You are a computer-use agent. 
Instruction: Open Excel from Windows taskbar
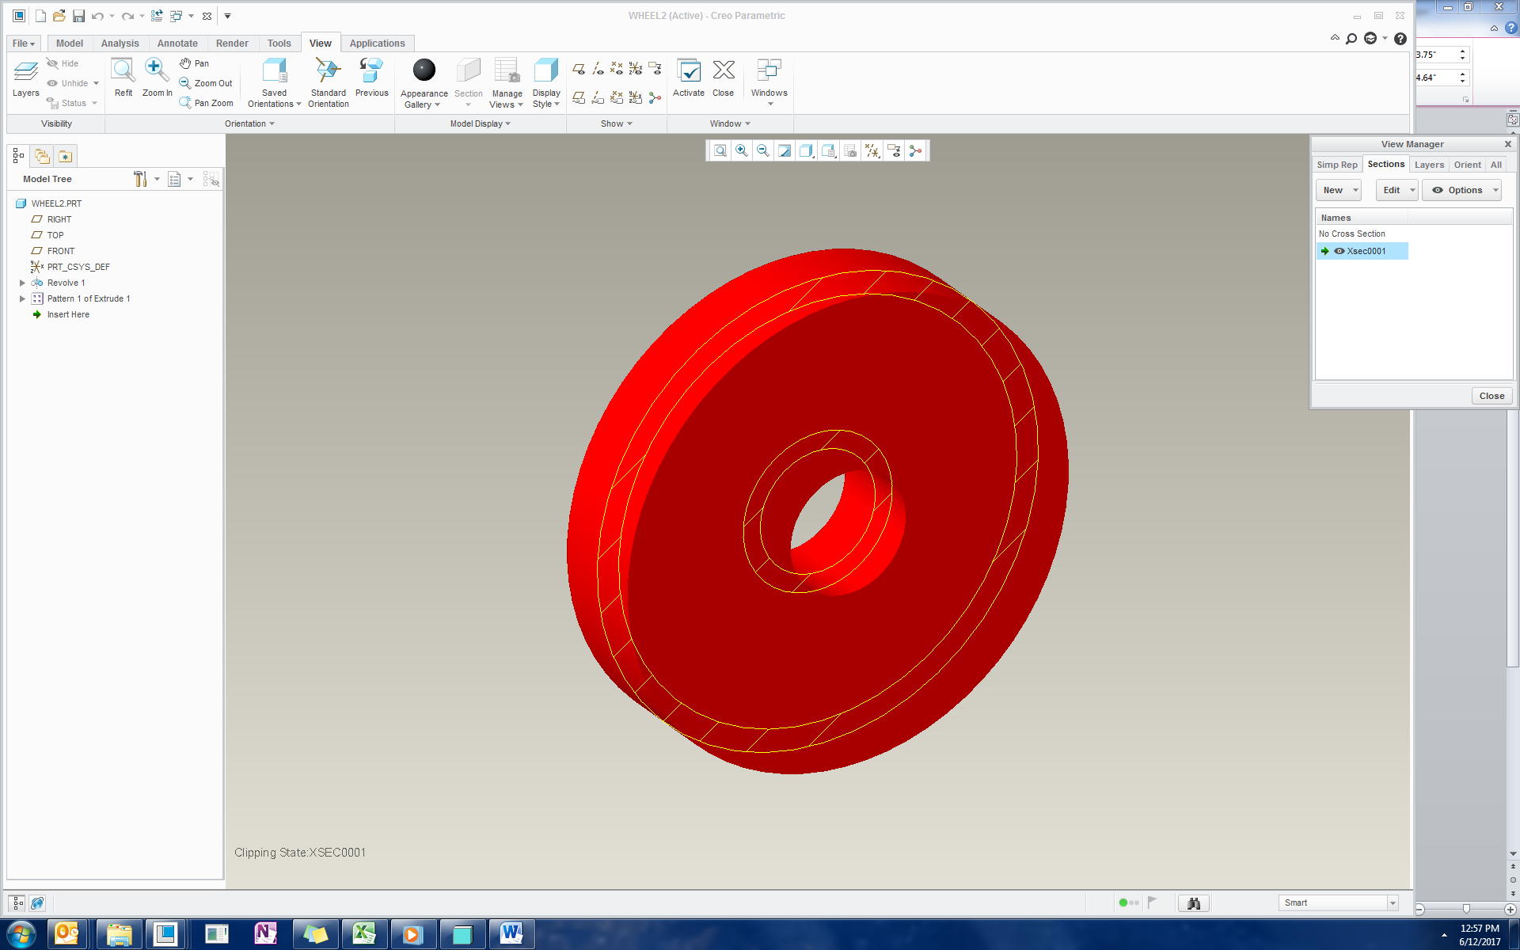(363, 934)
